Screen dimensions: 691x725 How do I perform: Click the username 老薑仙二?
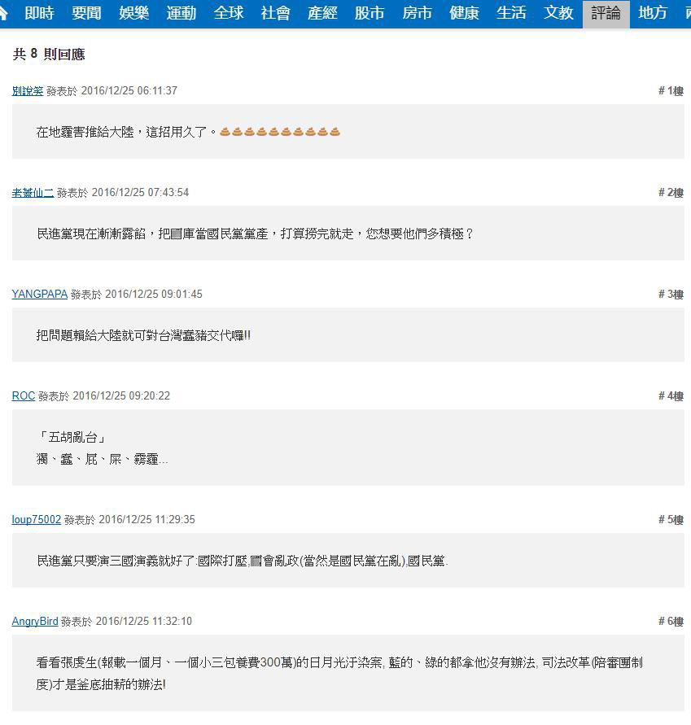(x=33, y=193)
